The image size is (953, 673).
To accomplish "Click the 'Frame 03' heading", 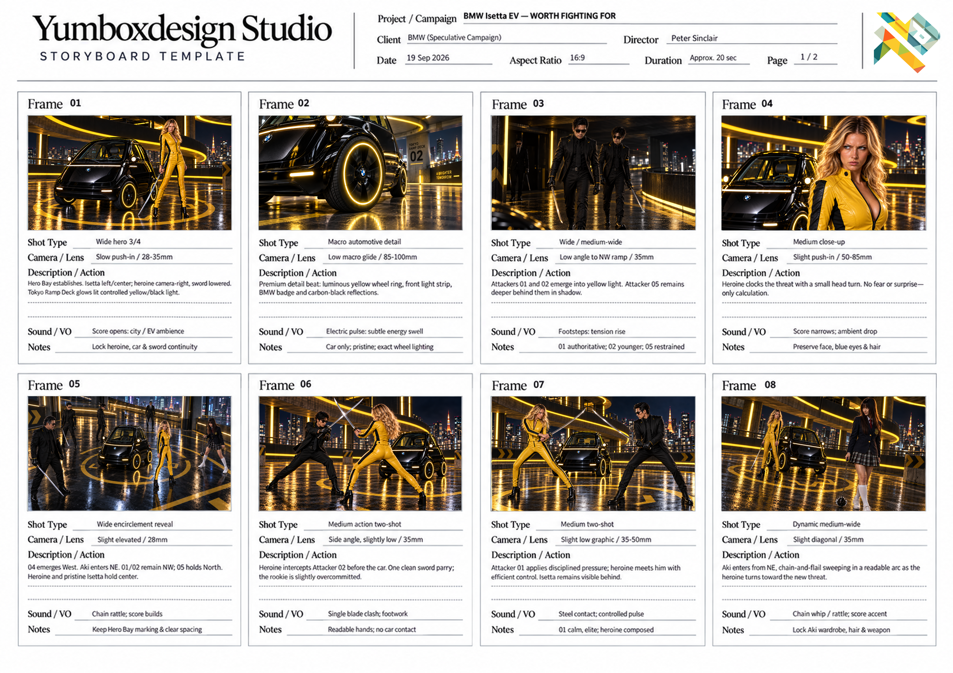I will [518, 104].
